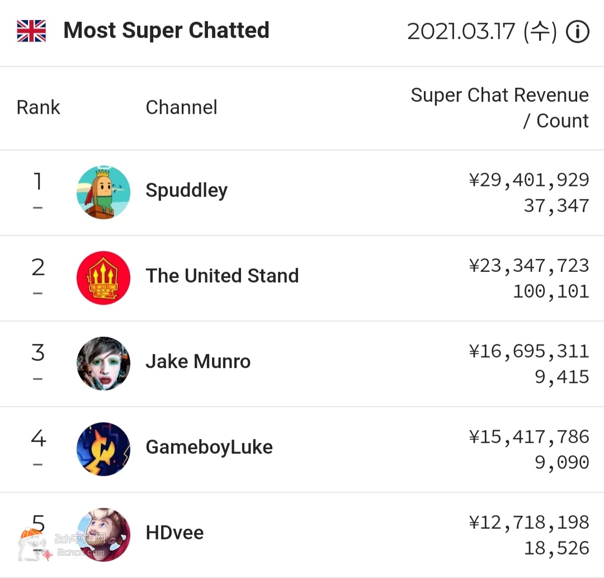Open Spuddley's channel avatar
Viewport: 604px width, 578px height.
(x=103, y=192)
